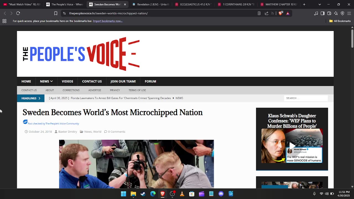Click PRIVACY in secondary menu
Image resolution: width=354 pixels, height=199 pixels.
point(115,90)
